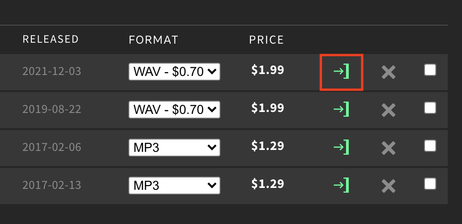
Task: Delete the 2017-02-13 row using the X icon
Action: (388, 186)
